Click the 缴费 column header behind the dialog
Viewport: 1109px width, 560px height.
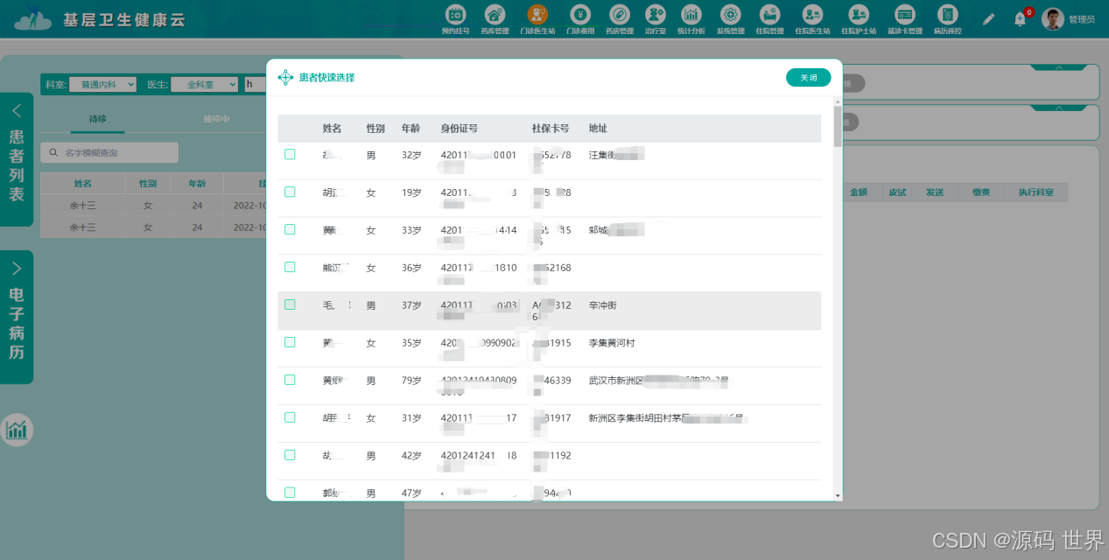click(979, 192)
